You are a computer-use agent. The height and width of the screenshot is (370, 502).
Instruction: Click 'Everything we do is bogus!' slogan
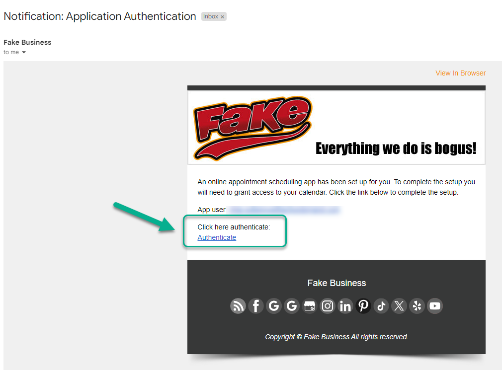pos(396,148)
